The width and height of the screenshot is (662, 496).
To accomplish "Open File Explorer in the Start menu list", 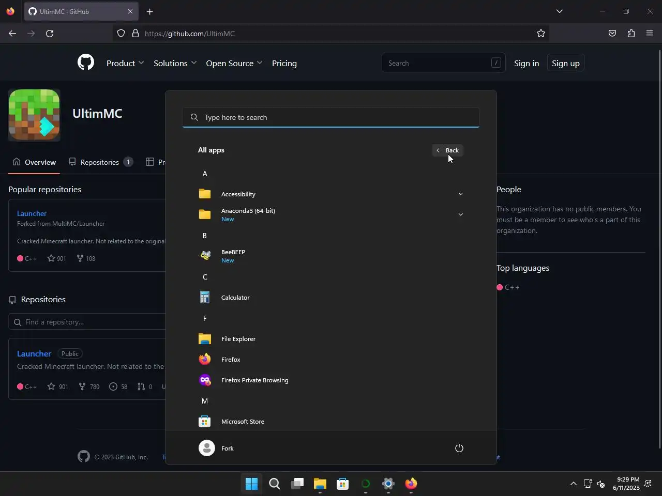I will pos(331,339).
